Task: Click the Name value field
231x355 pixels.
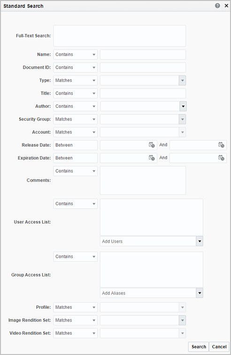Action: click(x=143, y=55)
